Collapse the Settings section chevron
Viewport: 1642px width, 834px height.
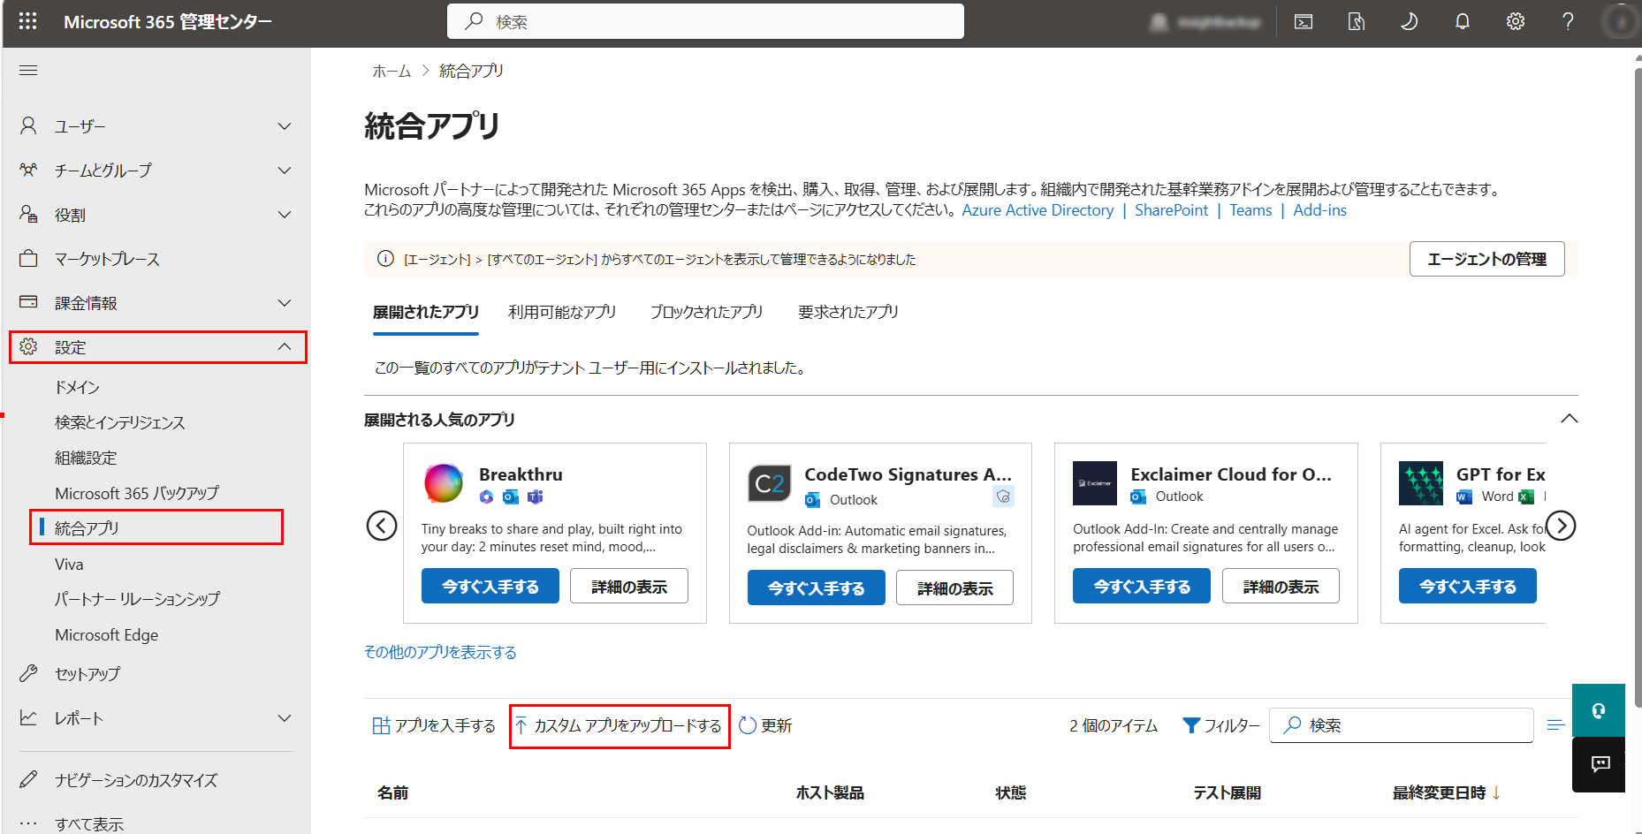point(285,346)
